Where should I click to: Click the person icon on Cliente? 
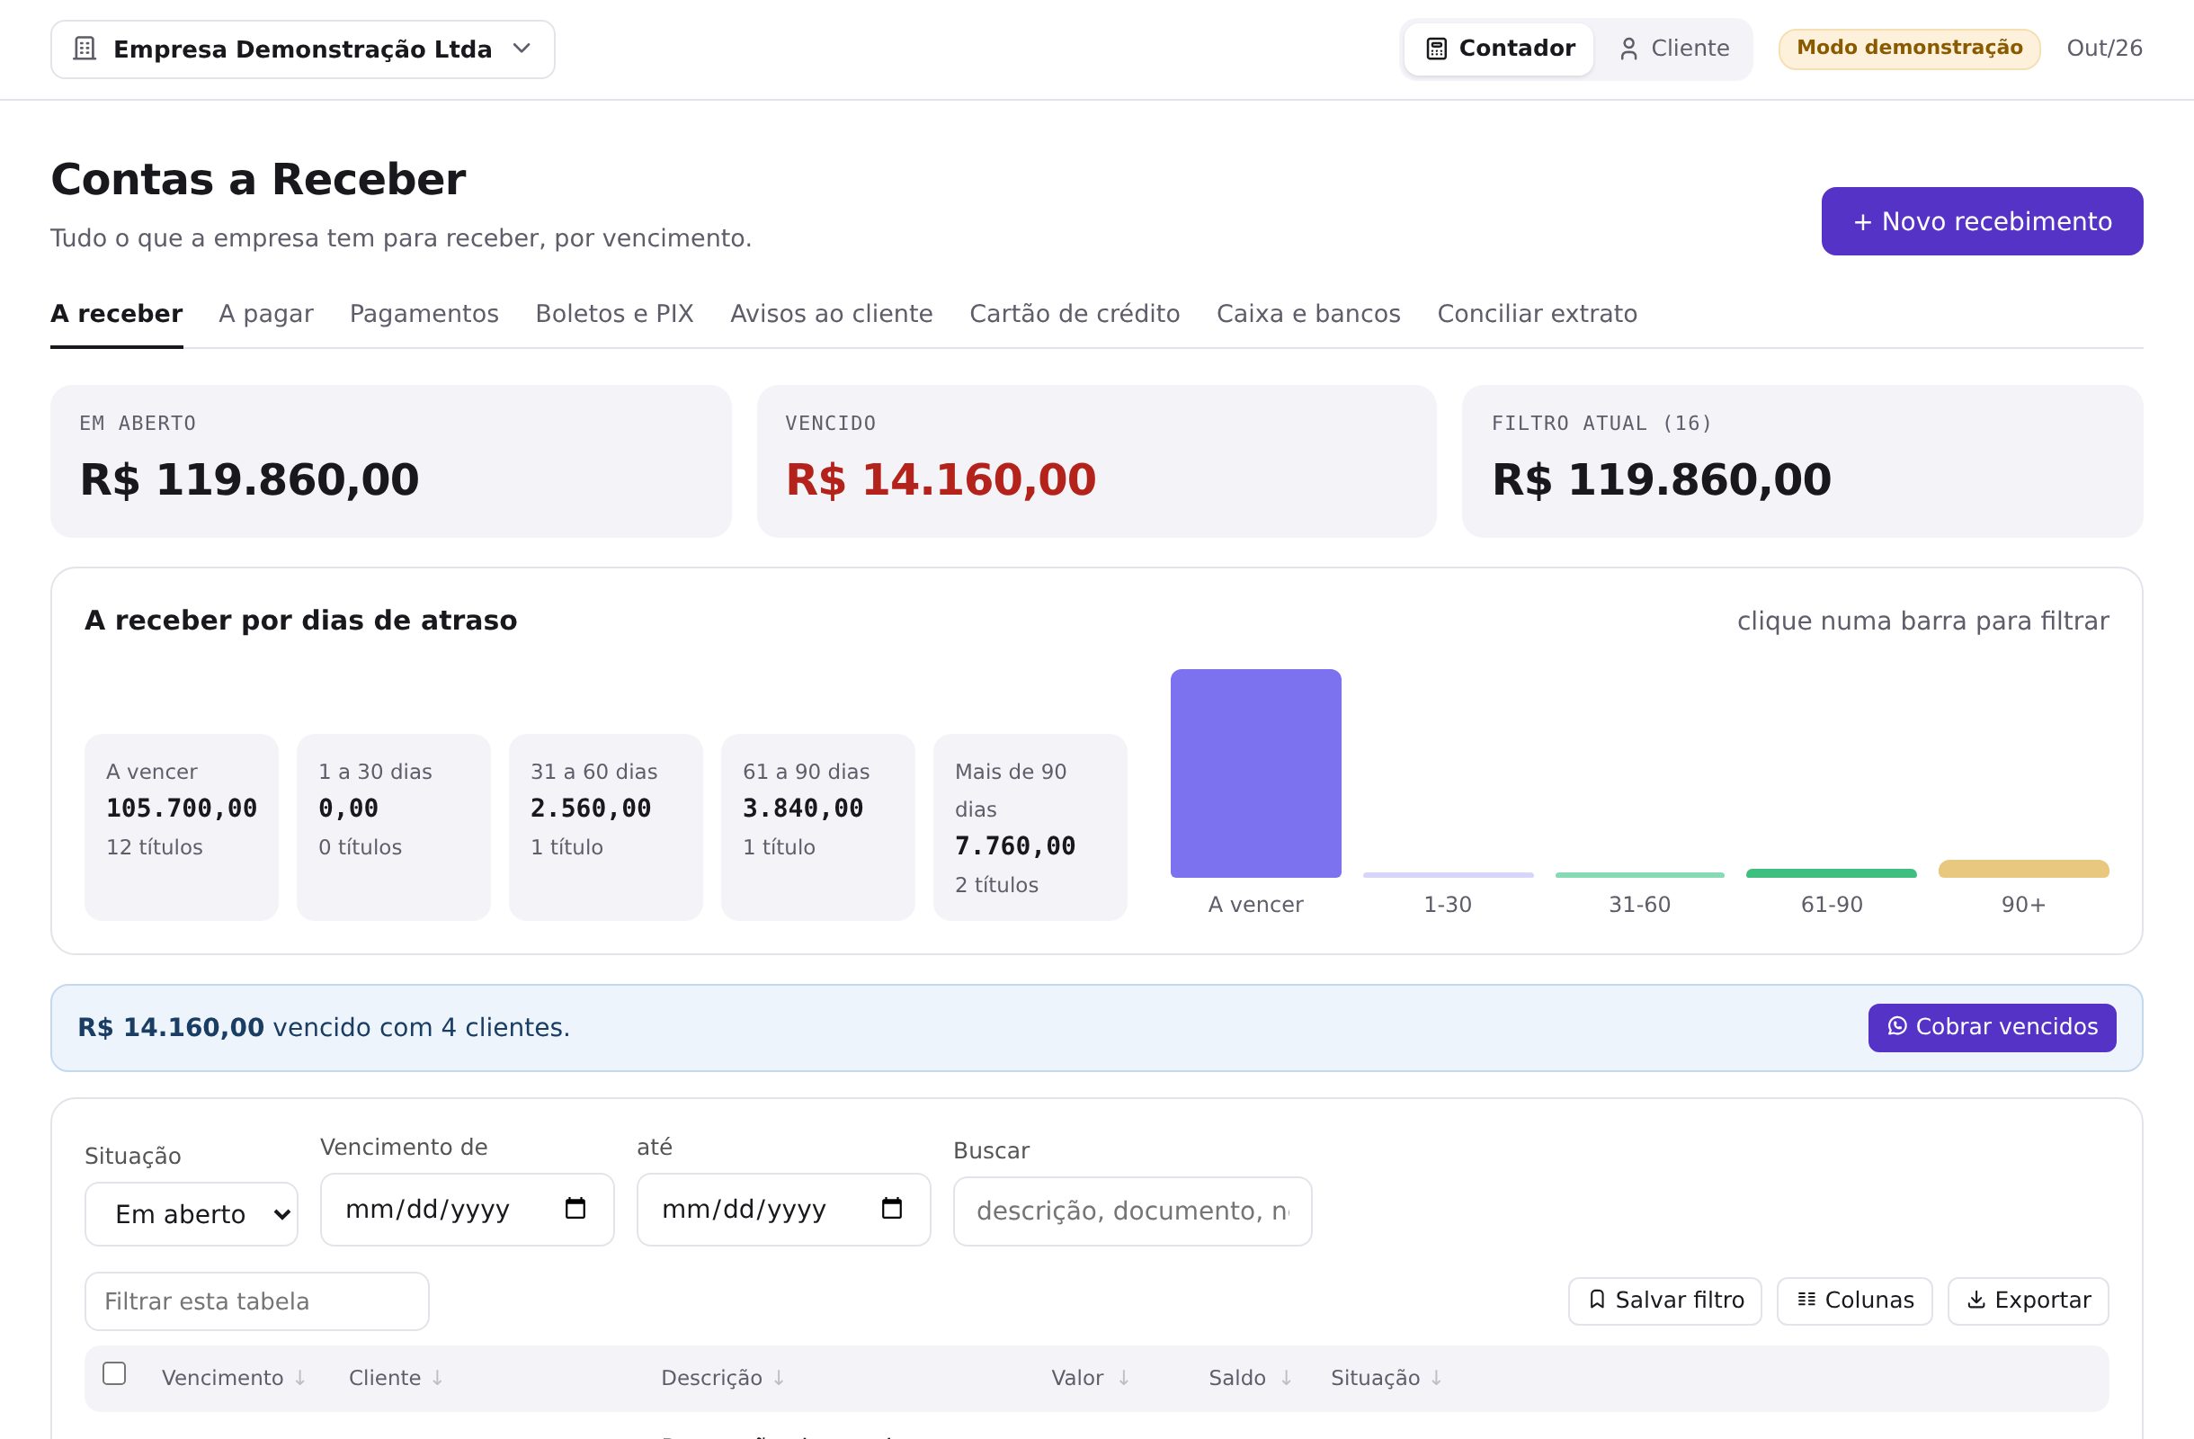(1629, 49)
